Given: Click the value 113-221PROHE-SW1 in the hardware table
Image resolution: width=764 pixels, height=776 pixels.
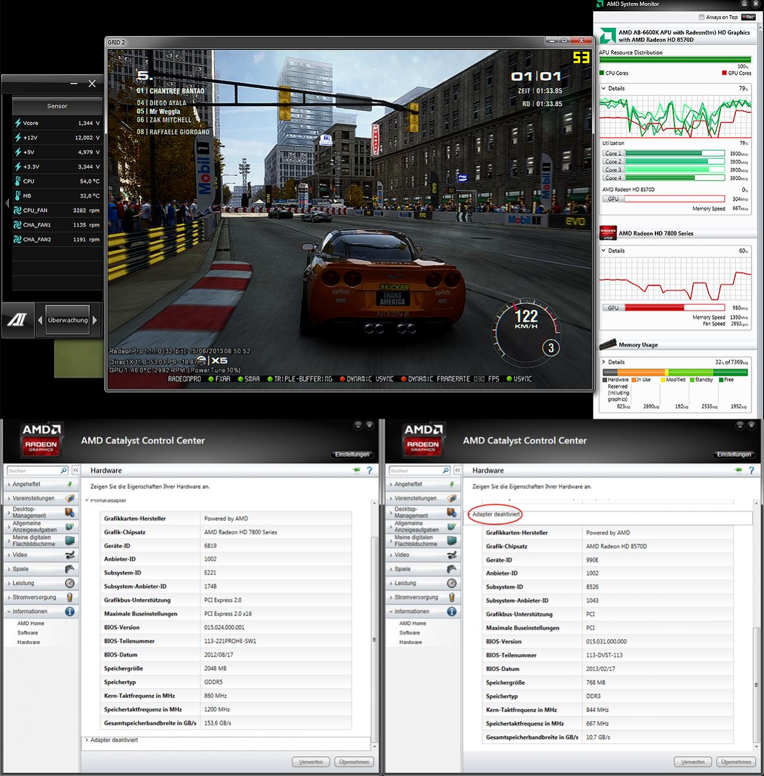Looking at the screenshot, I should 230,641.
